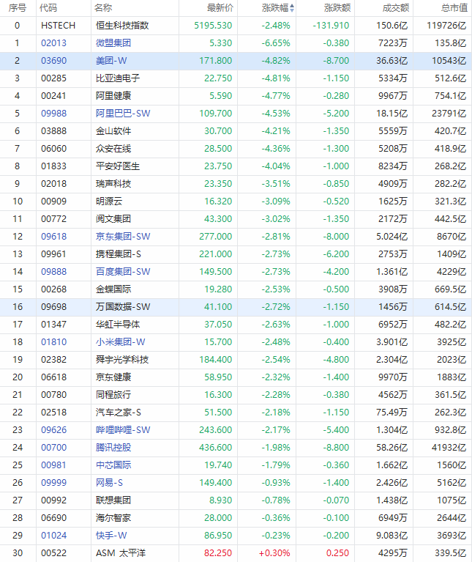The width and height of the screenshot is (472, 562).
Task: Select the ASM 太平洋 row name
Action: pyautogui.click(x=121, y=552)
